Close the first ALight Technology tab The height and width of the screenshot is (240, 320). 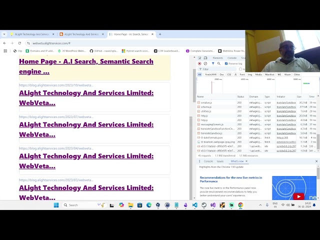click(x=53, y=34)
